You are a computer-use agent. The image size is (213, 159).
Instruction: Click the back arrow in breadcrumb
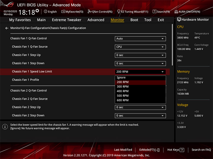pyautogui.click(x=7, y=28)
